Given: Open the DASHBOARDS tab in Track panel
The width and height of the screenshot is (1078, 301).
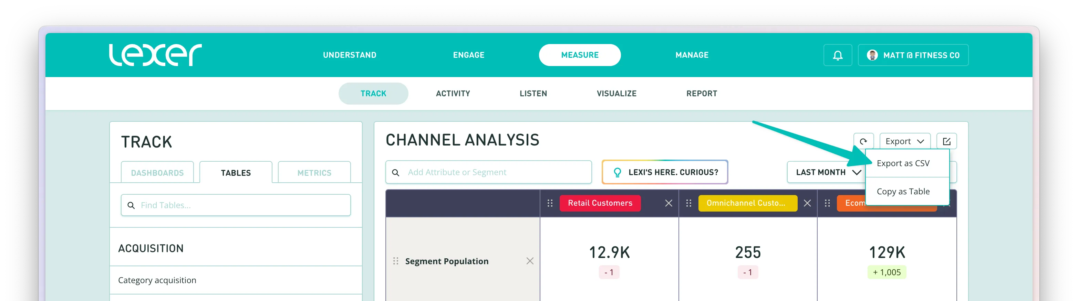Looking at the screenshot, I should click(x=157, y=173).
